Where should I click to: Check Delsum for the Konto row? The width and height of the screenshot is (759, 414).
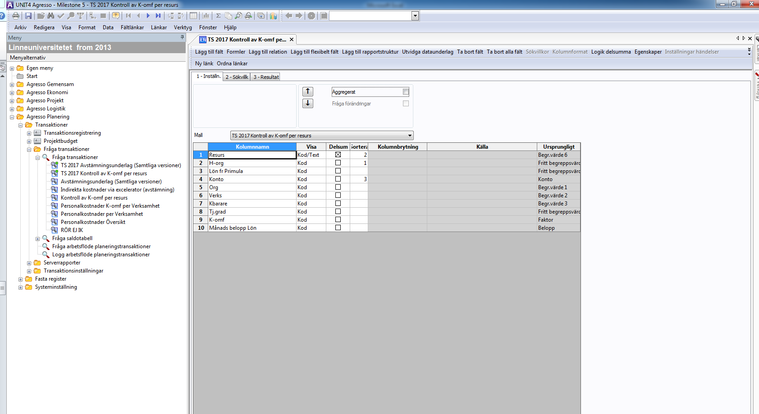tap(338, 179)
